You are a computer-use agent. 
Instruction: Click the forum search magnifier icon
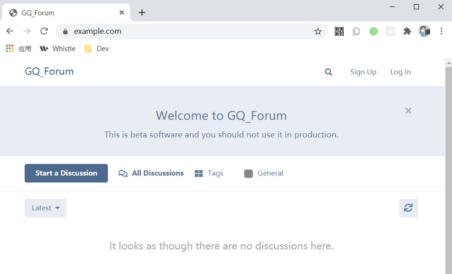[x=328, y=72]
